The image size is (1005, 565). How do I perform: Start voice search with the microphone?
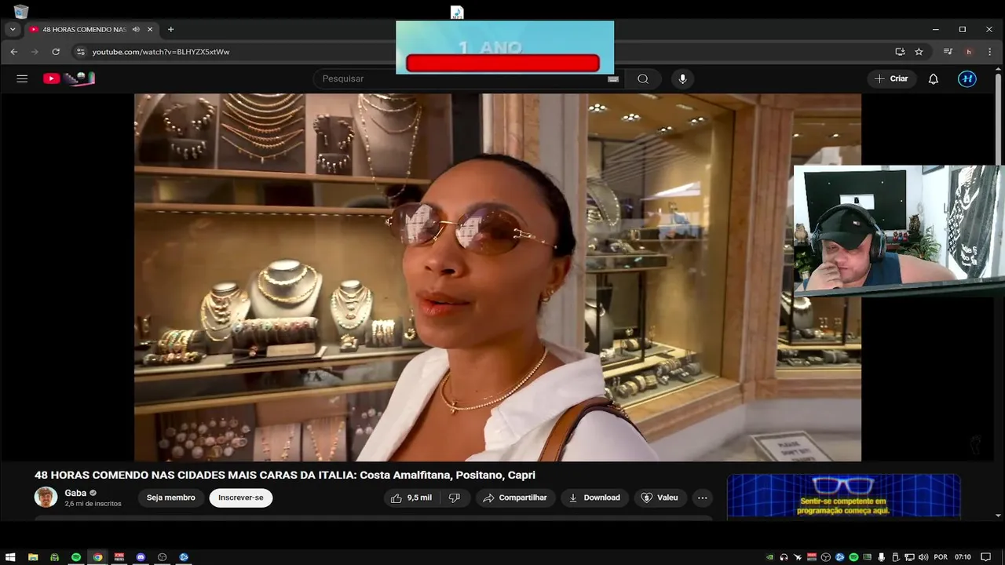pyautogui.click(x=682, y=78)
